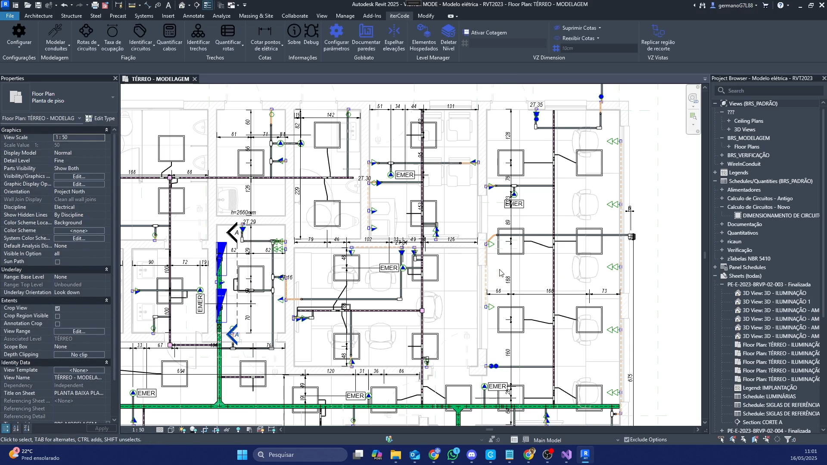Toggle the Exclude Options checkbox
This screenshot has width=827, height=465.
[627, 440]
